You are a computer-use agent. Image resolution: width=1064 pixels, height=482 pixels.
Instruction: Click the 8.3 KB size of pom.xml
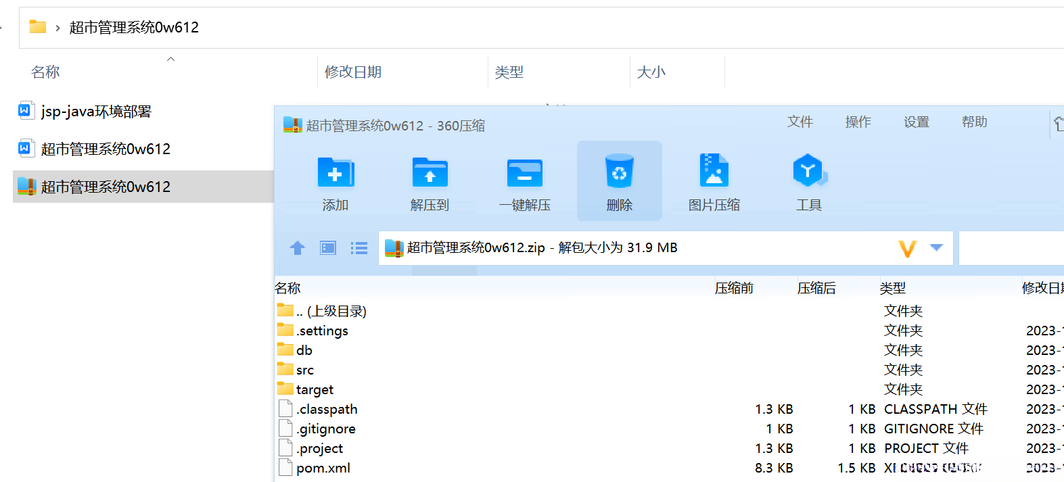click(774, 468)
